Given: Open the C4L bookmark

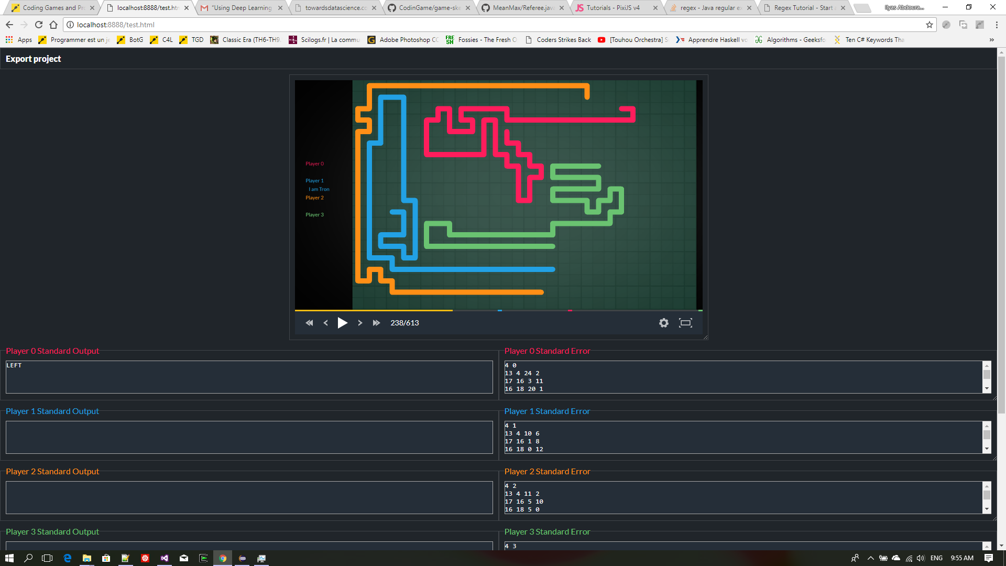Looking at the screenshot, I should click(161, 40).
